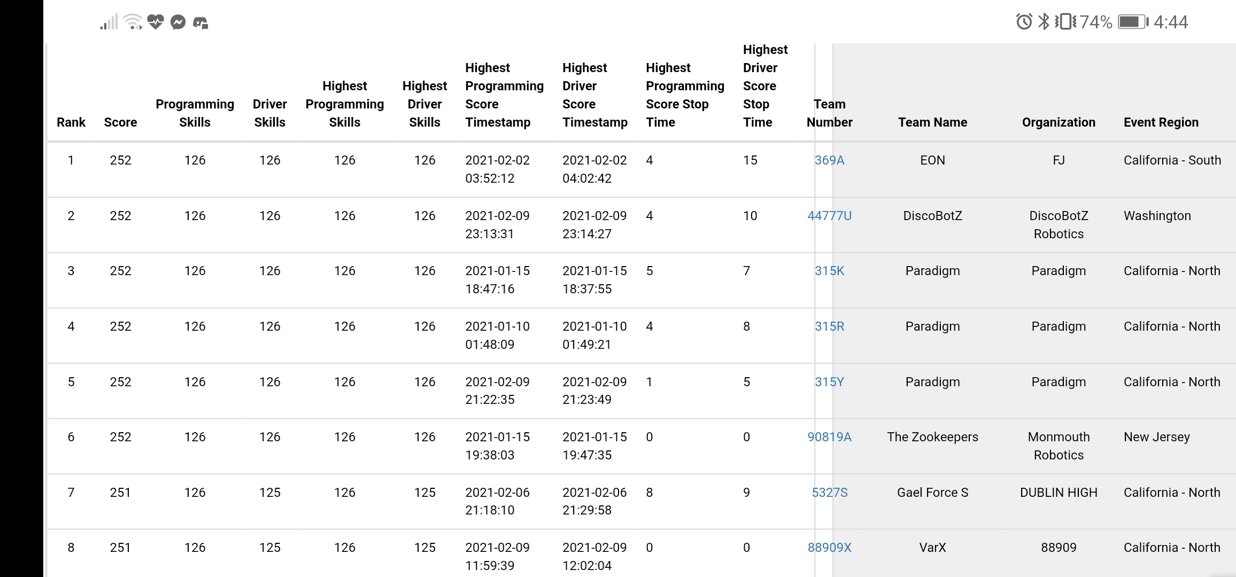Screen dimensions: 1236x577
Task: Select team name EON
Action: point(932,160)
